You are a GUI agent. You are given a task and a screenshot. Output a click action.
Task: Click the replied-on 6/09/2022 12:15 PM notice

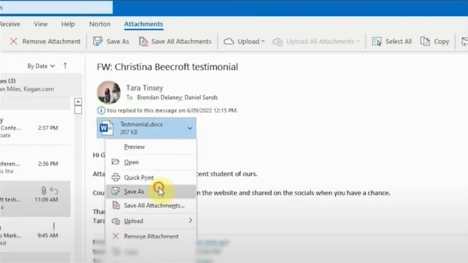pos(172,111)
